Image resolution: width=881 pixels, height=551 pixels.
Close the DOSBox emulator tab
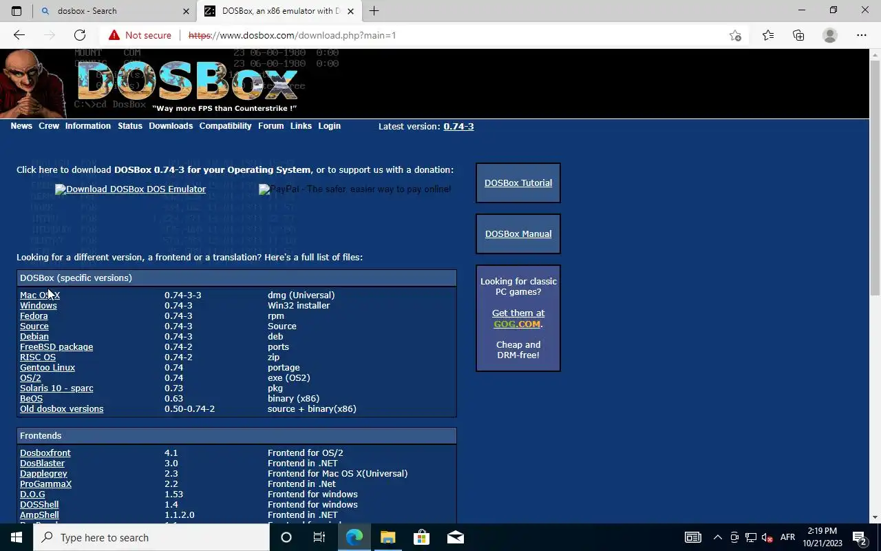[350, 11]
